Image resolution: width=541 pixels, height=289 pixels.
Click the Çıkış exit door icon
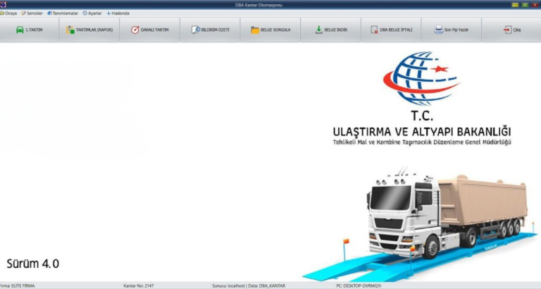(507, 30)
